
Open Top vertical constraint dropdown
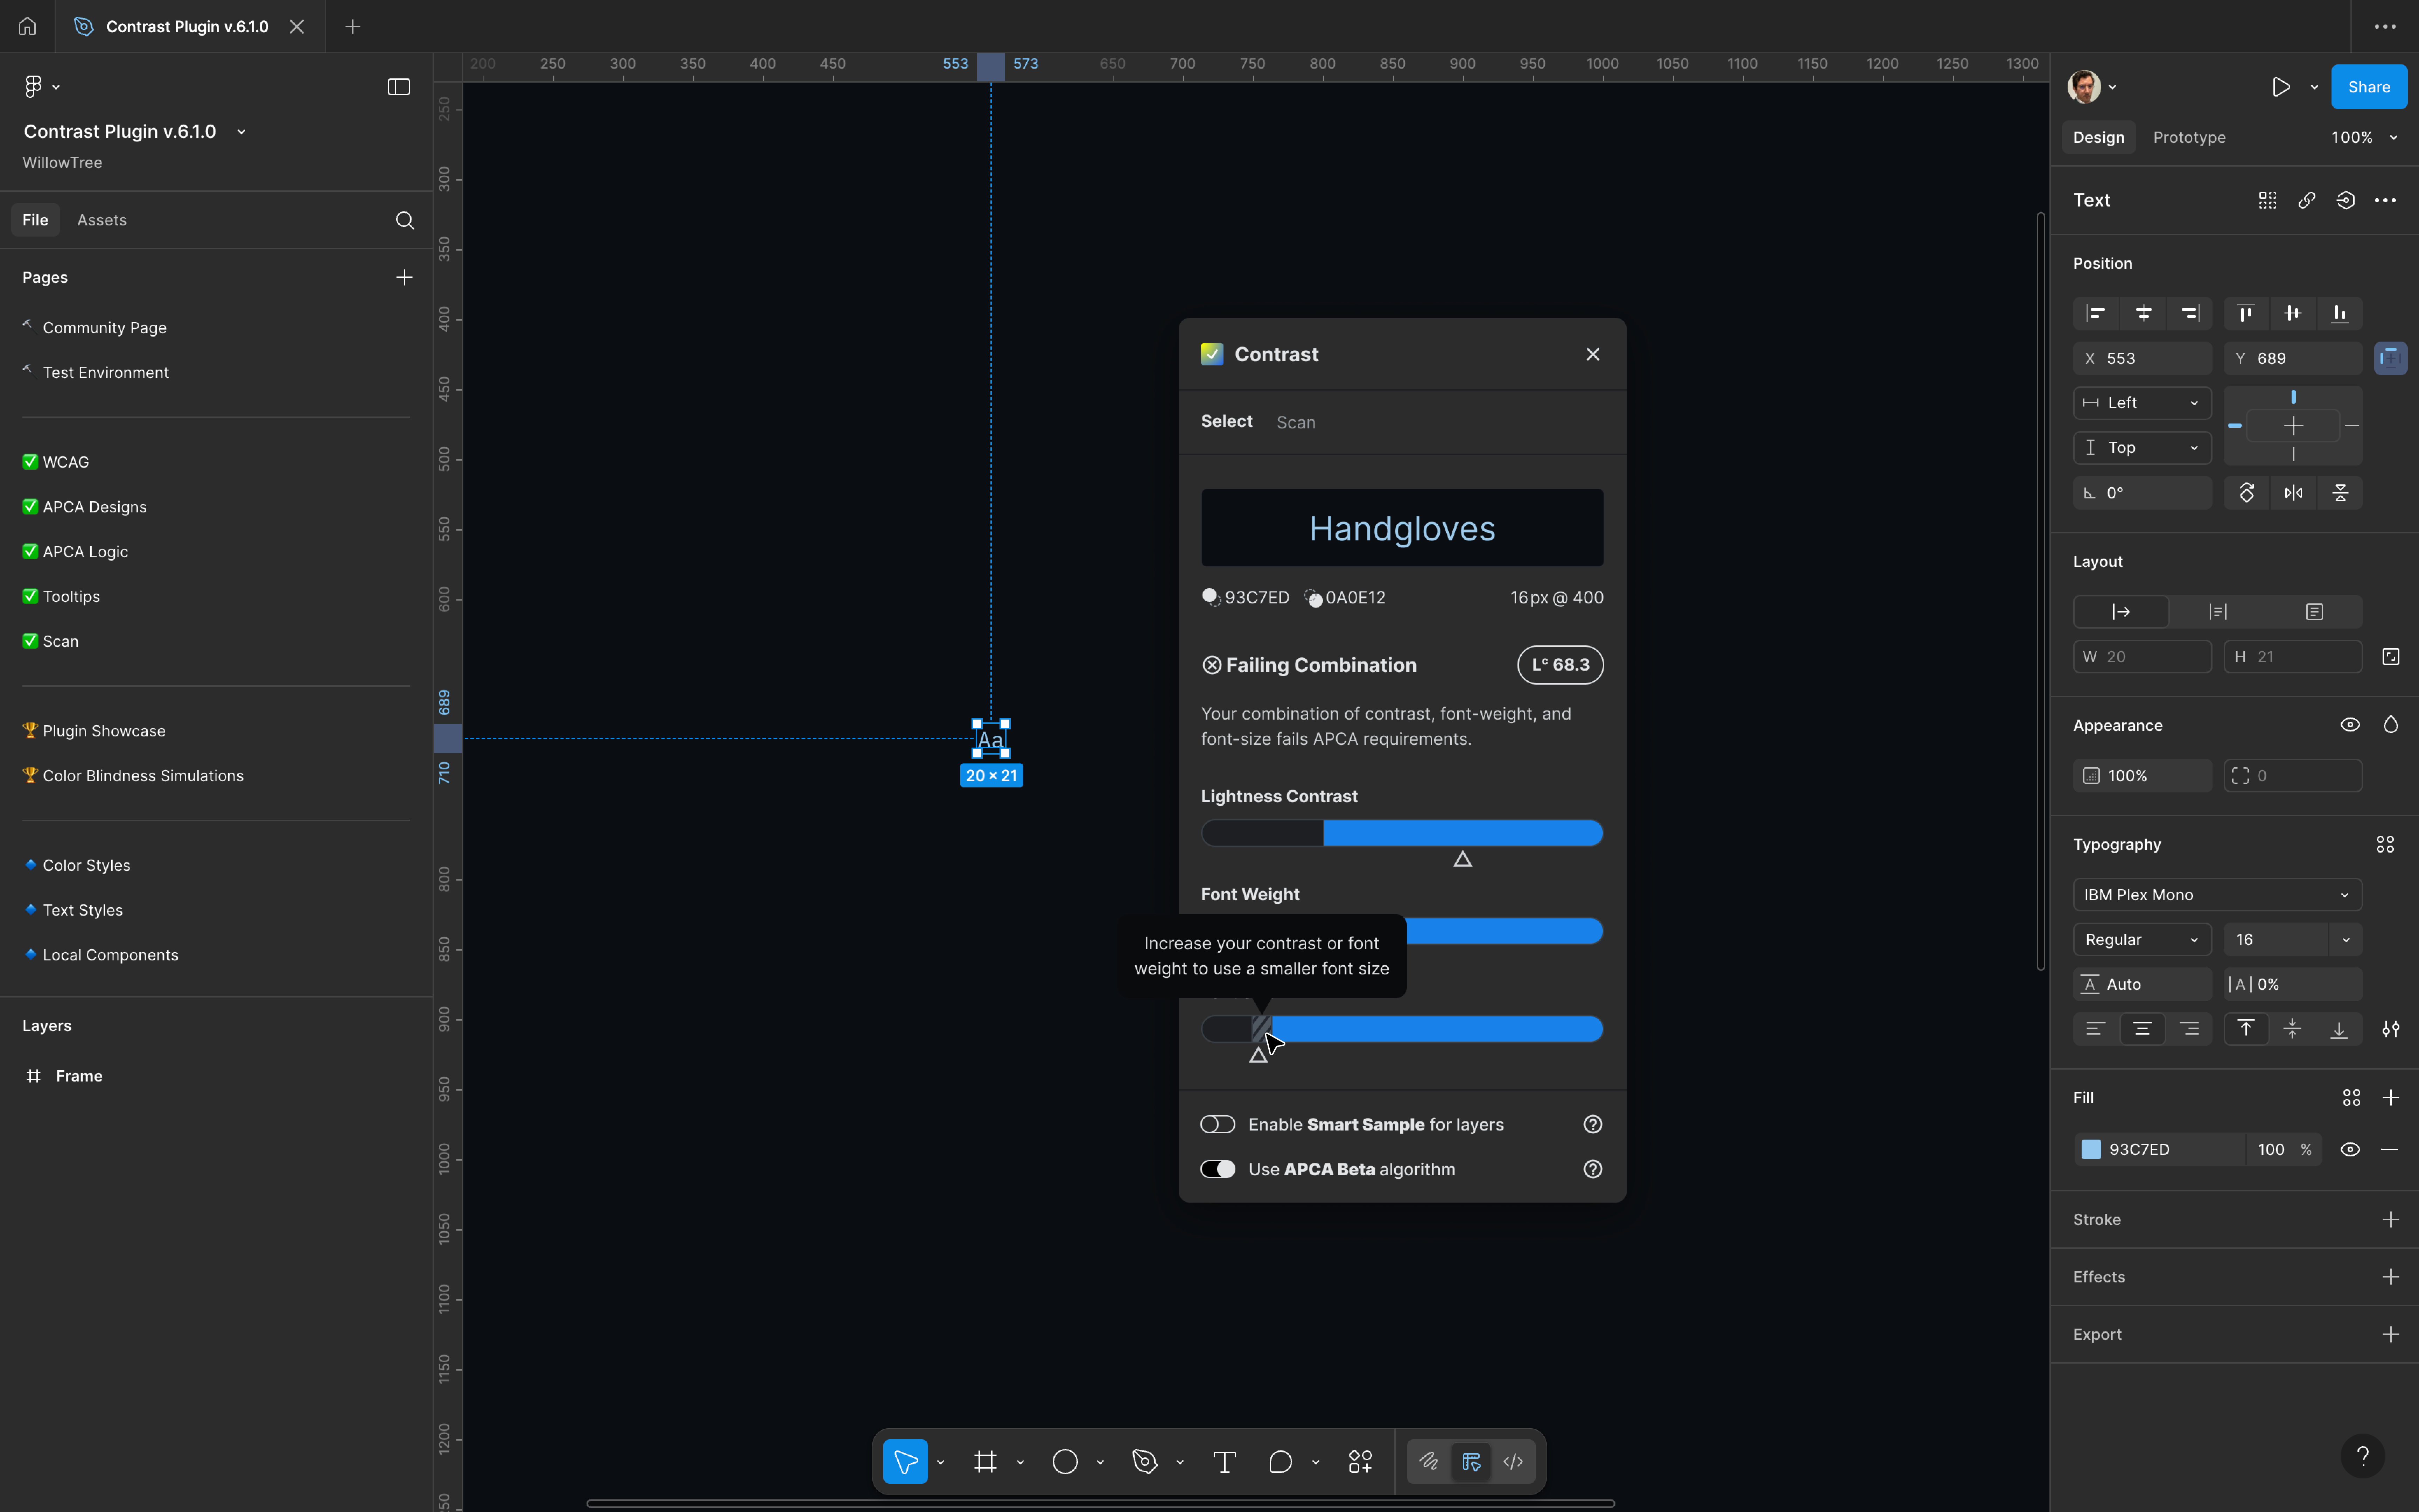2142,448
